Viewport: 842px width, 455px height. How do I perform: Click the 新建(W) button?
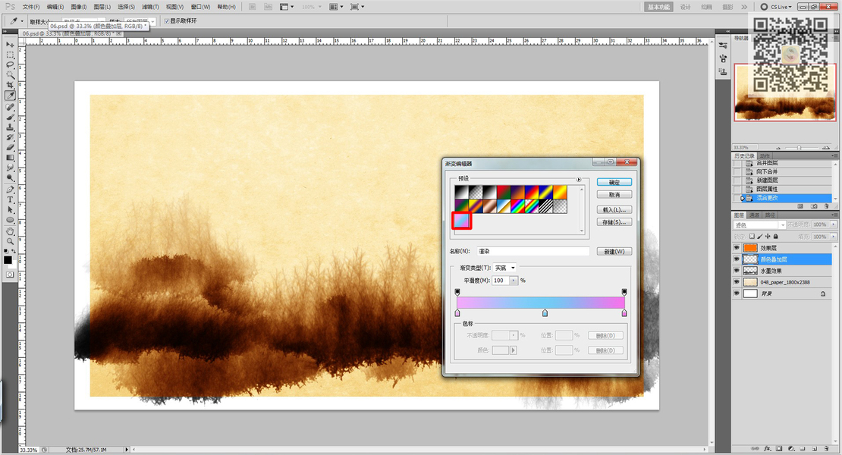pyautogui.click(x=614, y=251)
